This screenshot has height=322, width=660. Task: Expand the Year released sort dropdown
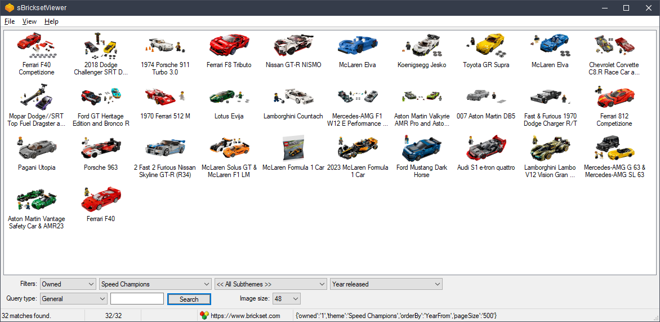(386, 284)
